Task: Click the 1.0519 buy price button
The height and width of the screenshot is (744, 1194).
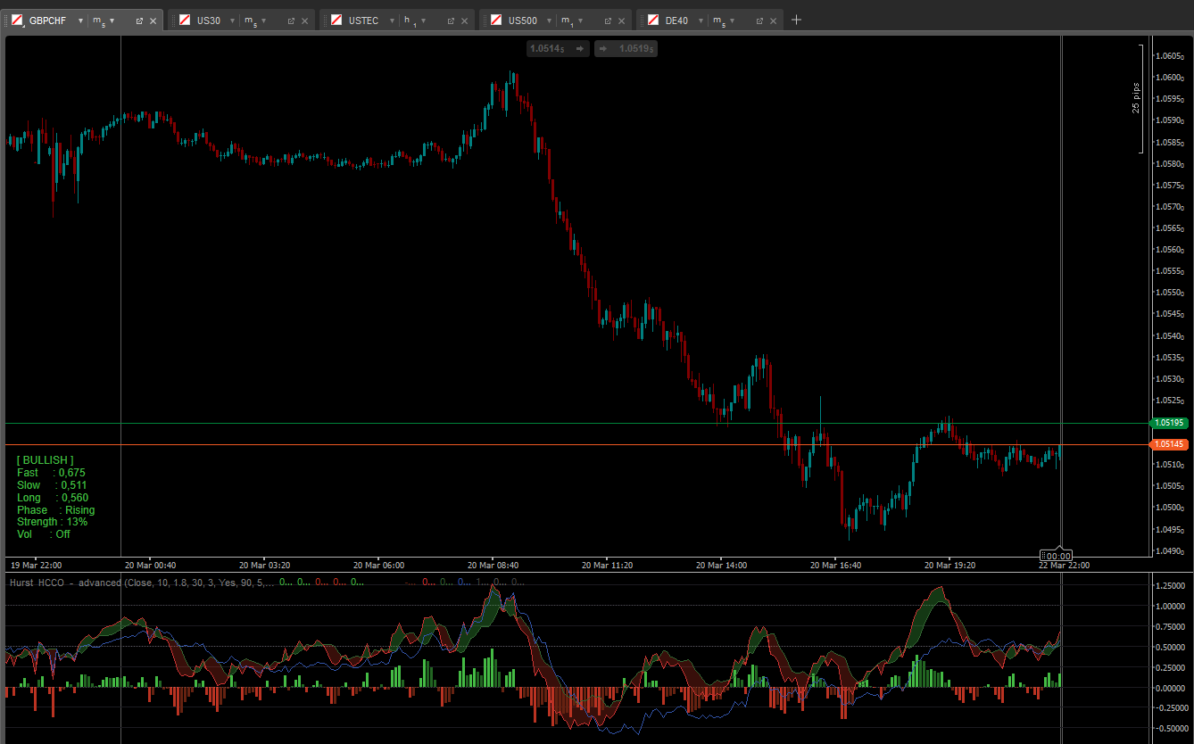Action: coord(626,49)
